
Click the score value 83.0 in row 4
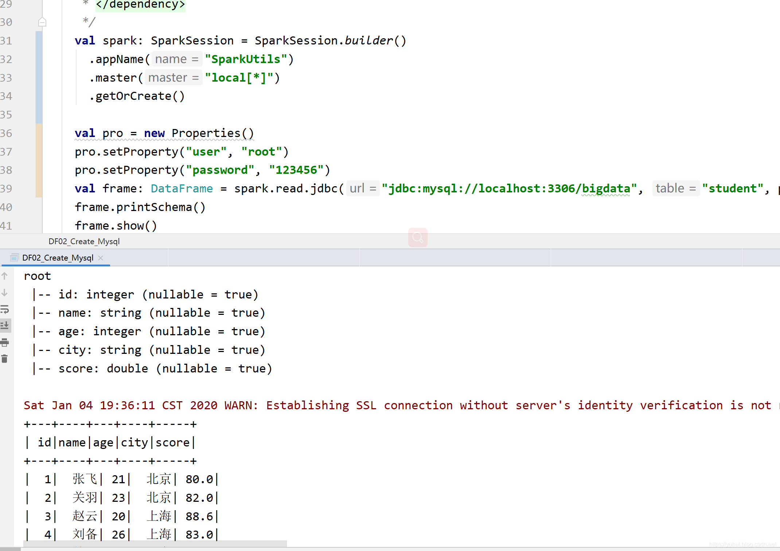click(x=199, y=535)
